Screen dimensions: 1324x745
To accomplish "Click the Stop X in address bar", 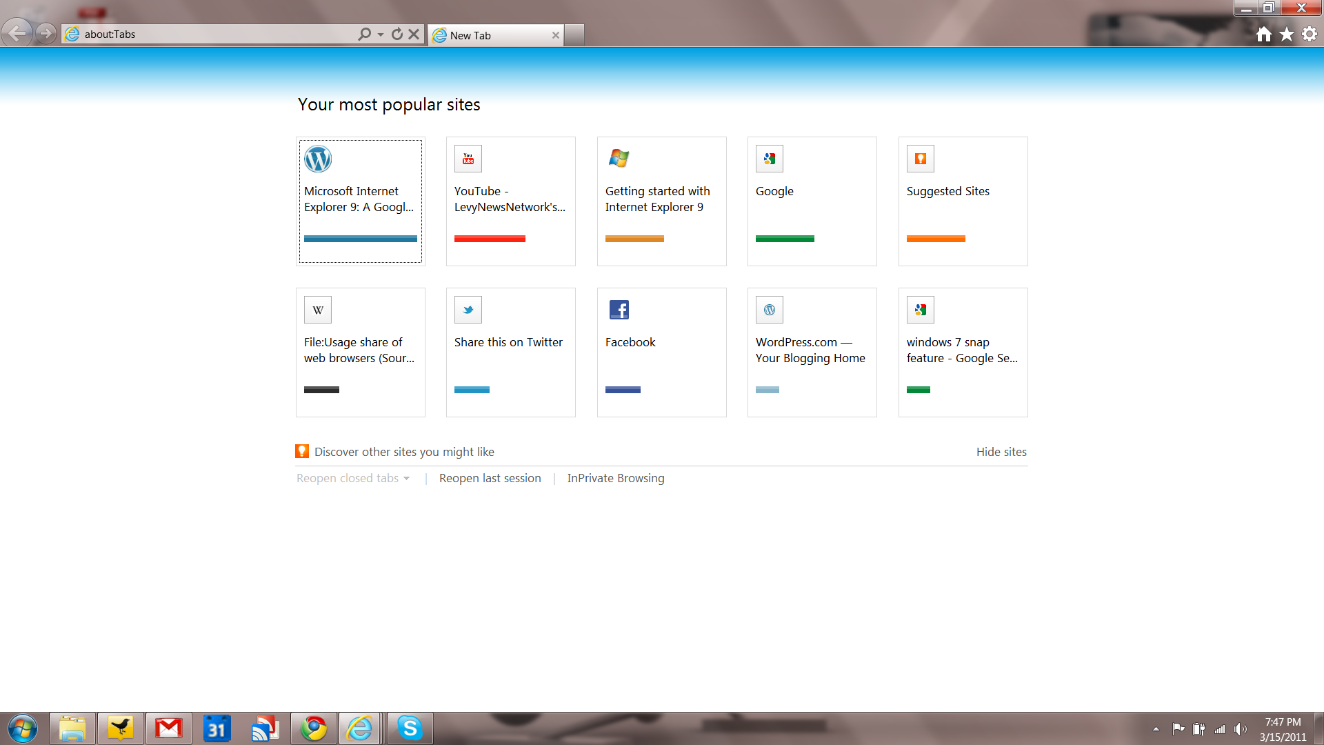I will [414, 34].
